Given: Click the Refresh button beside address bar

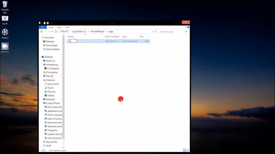Looking at the screenshot, I should click(x=156, y=31).
